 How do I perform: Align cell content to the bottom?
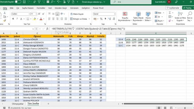coord(57,14)
